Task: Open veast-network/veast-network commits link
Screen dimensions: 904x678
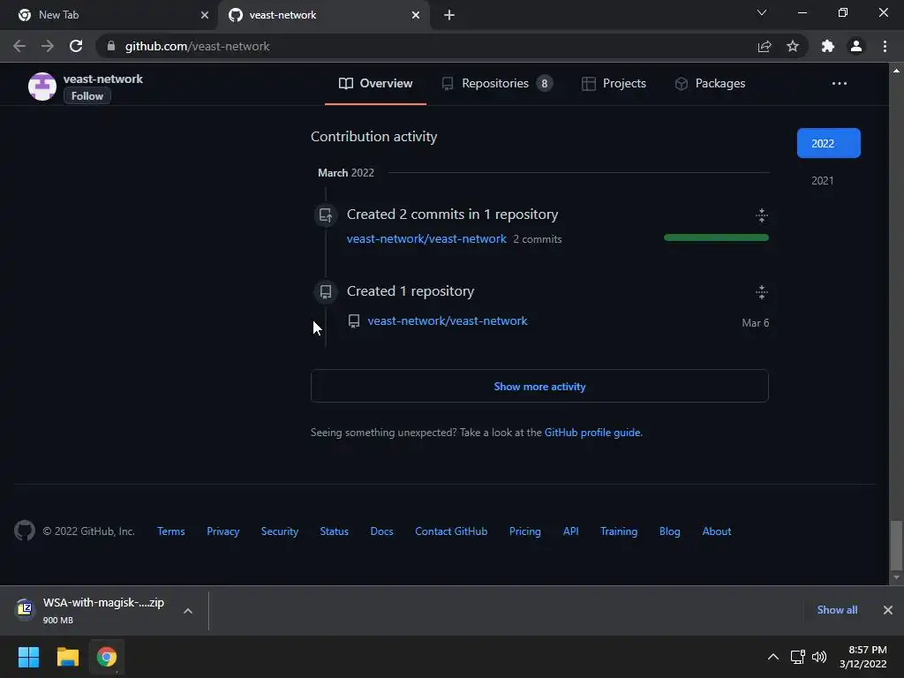Action: 426,238
